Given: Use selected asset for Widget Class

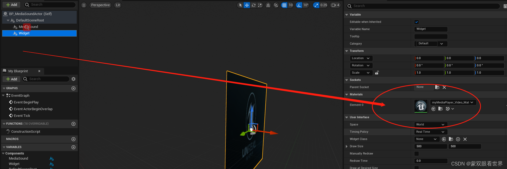Looking at the screenshot, I should click(x=444, y=139).
